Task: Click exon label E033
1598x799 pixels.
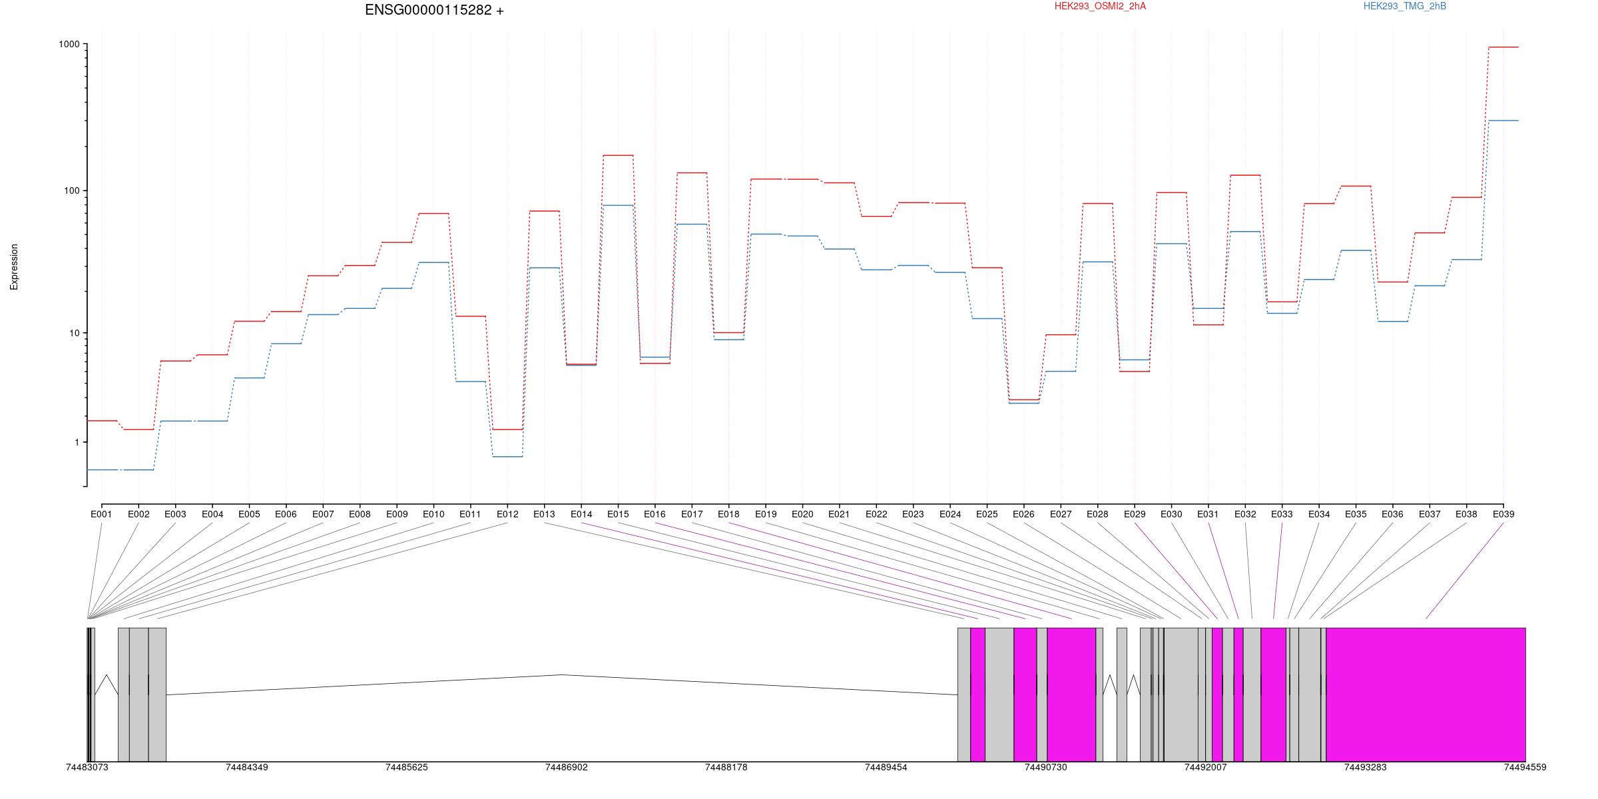Action: [x=1282, y=514]
